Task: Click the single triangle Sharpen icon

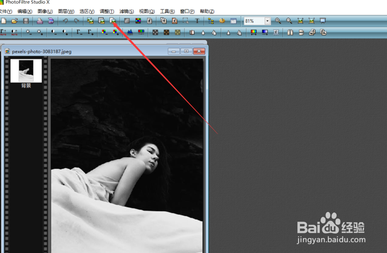Action: (x=228, y=32)
